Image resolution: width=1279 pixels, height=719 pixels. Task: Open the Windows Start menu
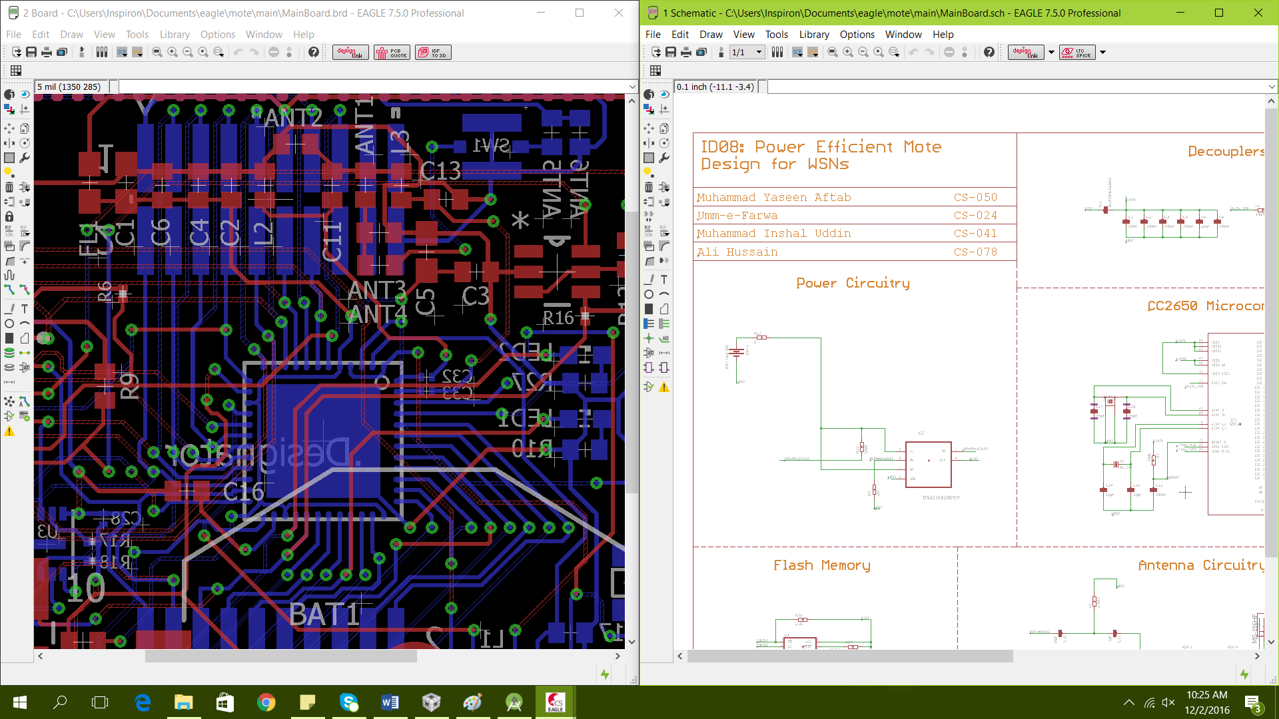[19, 702]
